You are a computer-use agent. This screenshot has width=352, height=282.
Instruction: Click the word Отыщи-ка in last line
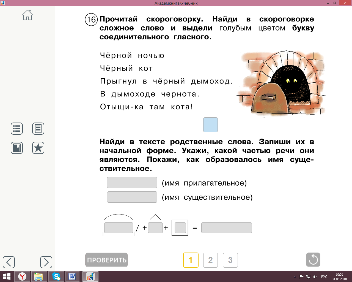pyautogui.click(x=122, y=107)
